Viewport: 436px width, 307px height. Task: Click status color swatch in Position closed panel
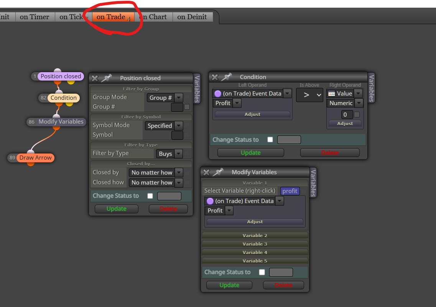coord(169,196)
